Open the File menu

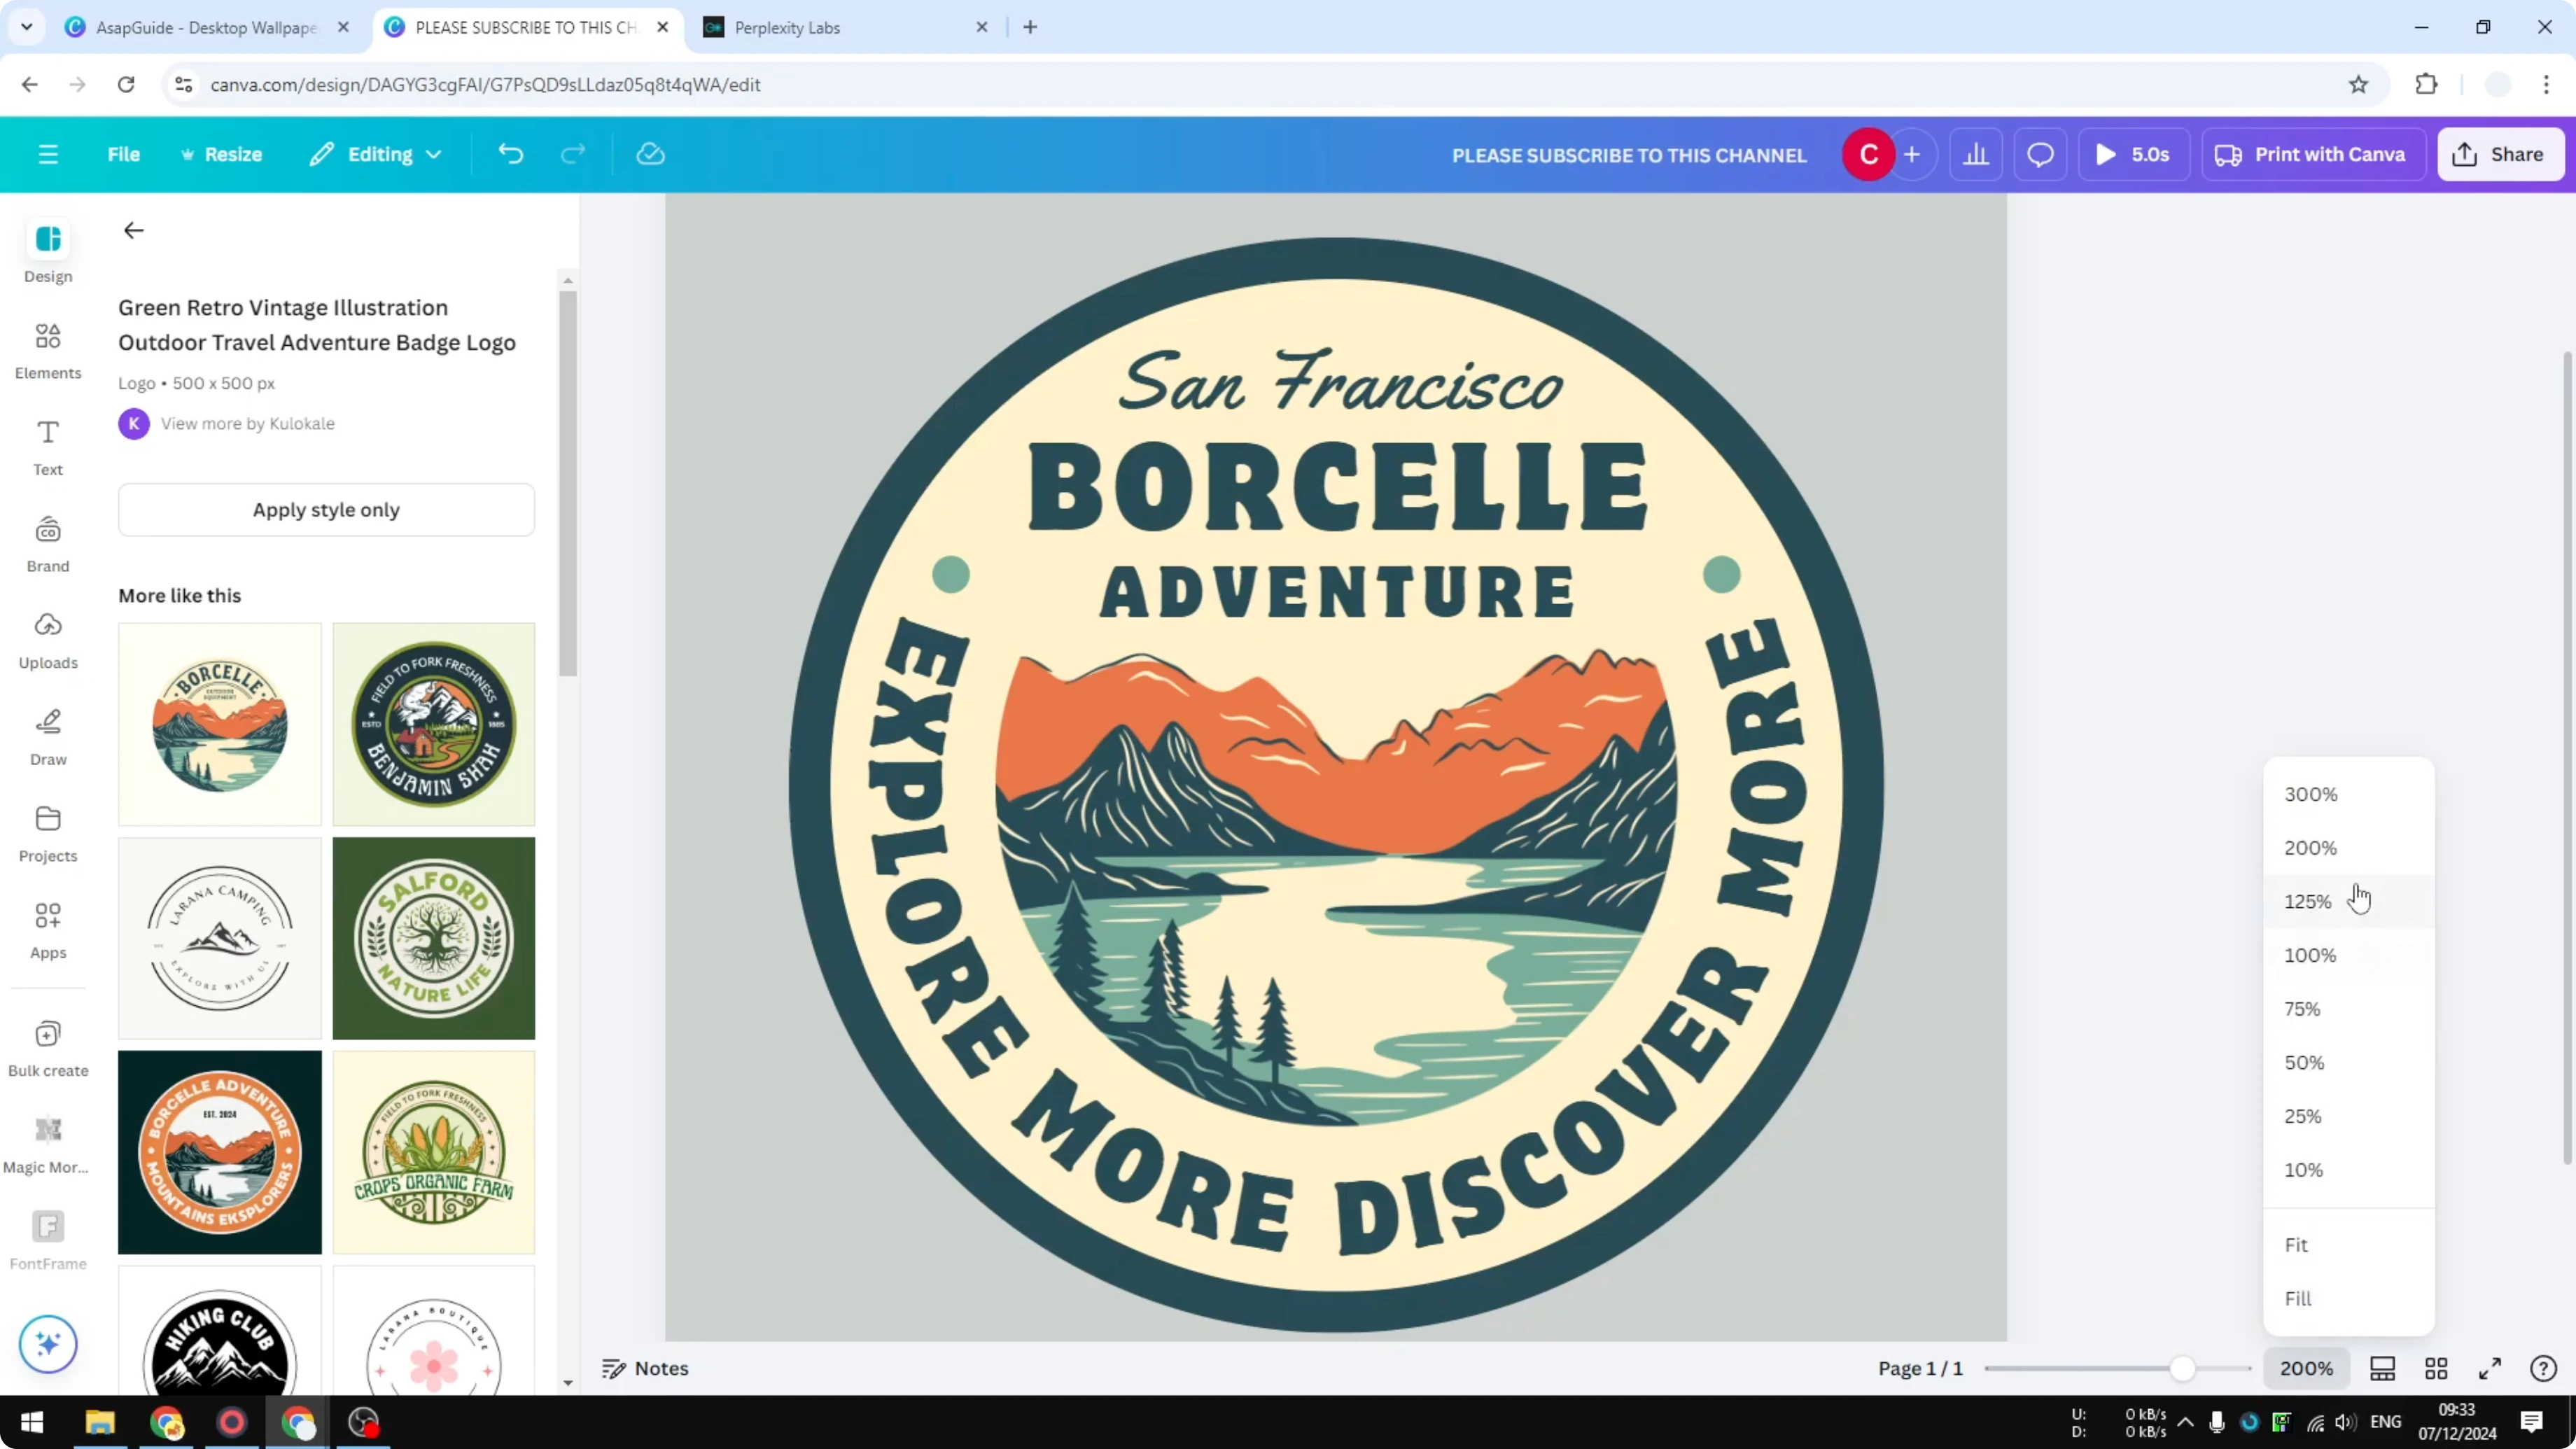point(124,154)
